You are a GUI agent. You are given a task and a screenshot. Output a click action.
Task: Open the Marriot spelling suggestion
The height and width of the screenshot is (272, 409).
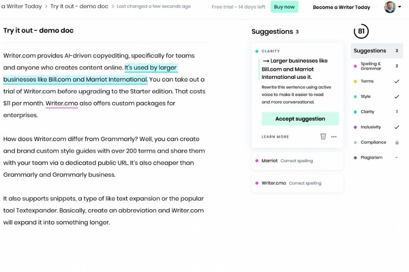pyautogui.click(x=297, y=161)
